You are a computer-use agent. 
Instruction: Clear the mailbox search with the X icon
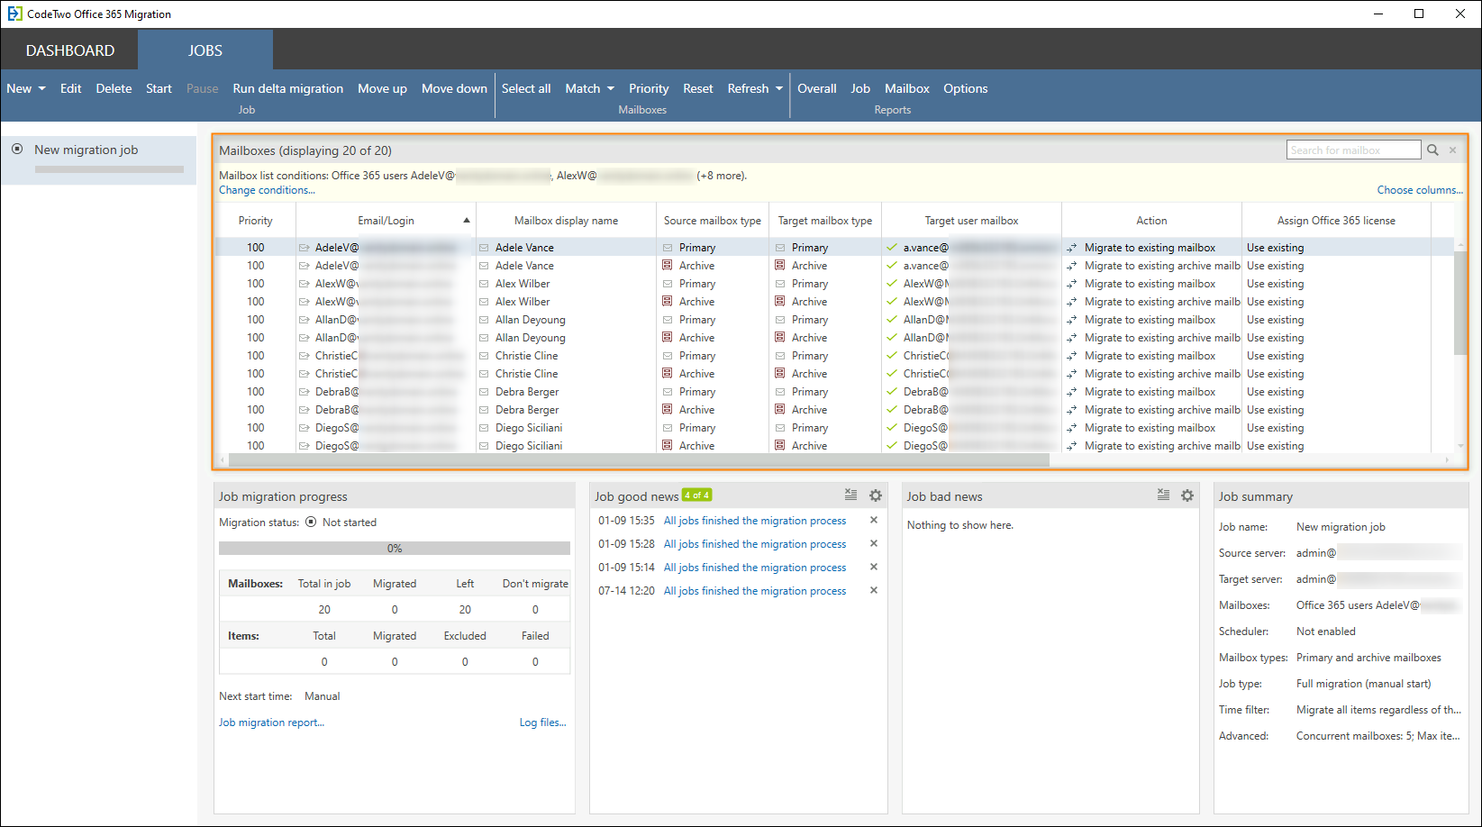tap(1452, 150)
